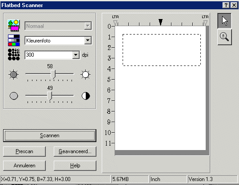Click the resolution dots icon
The width and height of the screenshot is (239, 185).
click(x=14, y=54)
